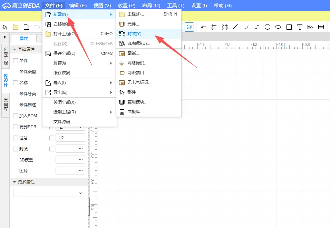Select the straight line drawing tool

point(235,27)
